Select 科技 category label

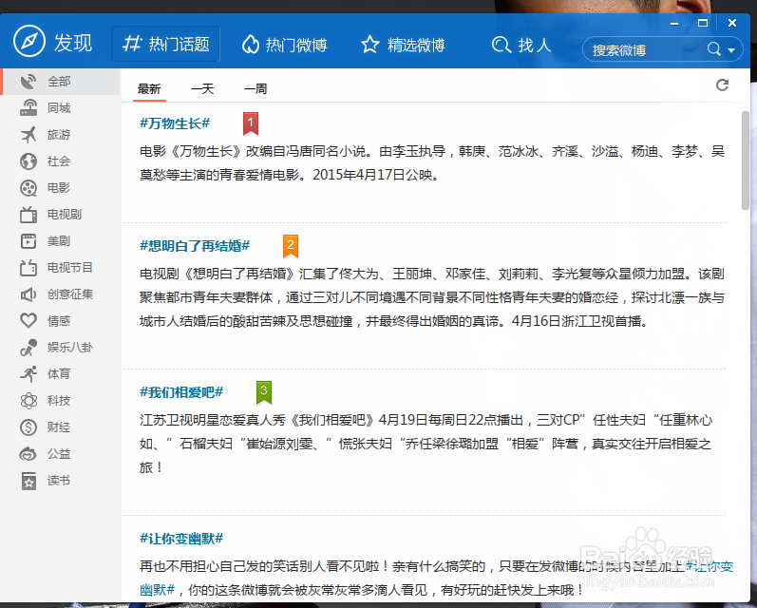(x=59, y=400)
